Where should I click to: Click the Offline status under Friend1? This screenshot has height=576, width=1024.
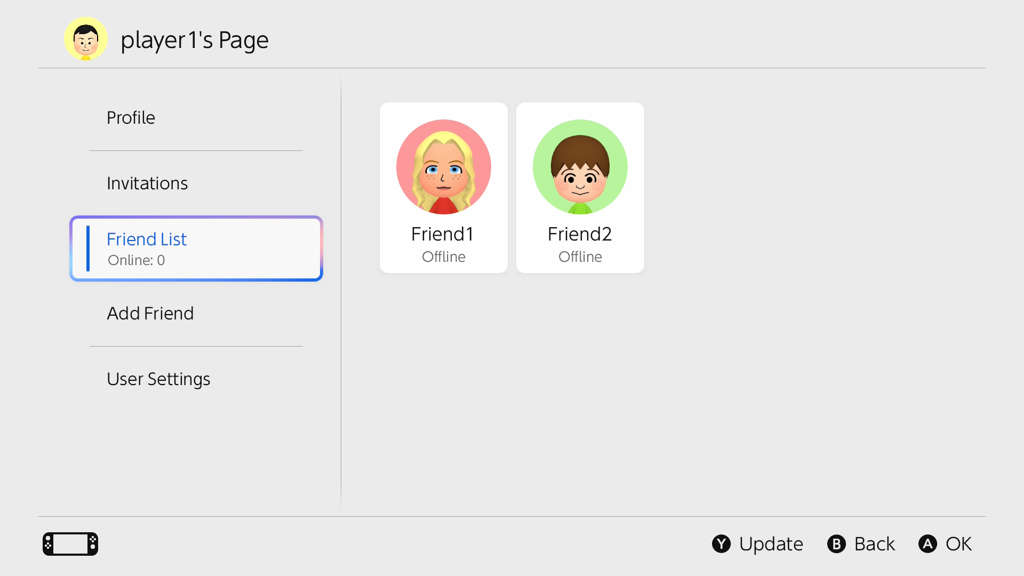(444, 257)
